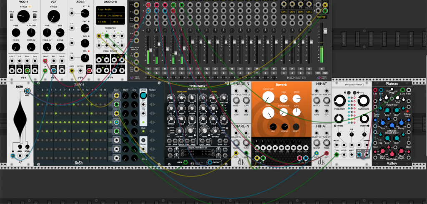Click AUDIO-8 To Device input 2 jack
Image resolution: width=427 pixels, height=204 pixels.
(107, 36)
